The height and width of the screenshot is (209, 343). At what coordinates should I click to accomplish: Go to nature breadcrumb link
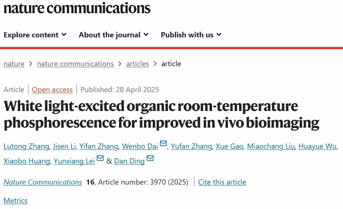click(x=14, y=64)
